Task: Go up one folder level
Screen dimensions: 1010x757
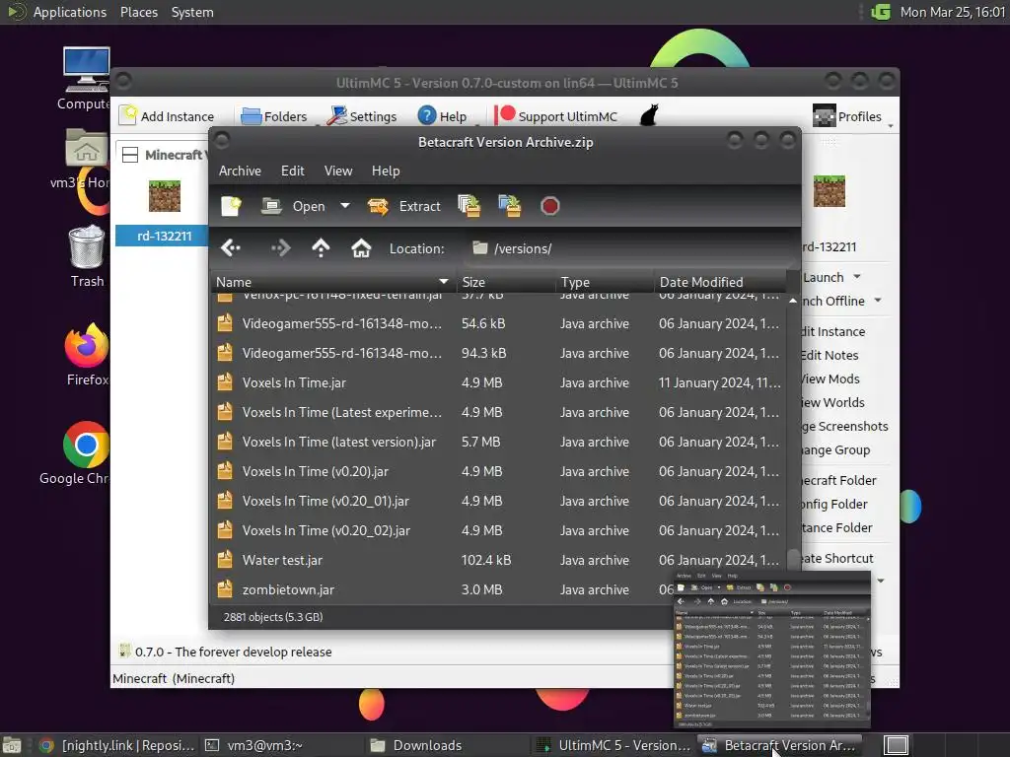Action: click(321, 247)
